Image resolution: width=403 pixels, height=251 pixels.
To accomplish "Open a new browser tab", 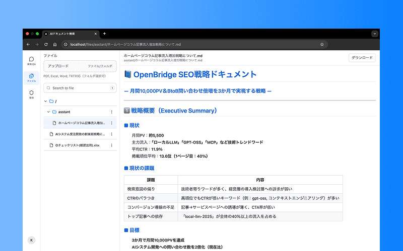I will [104, 34].
